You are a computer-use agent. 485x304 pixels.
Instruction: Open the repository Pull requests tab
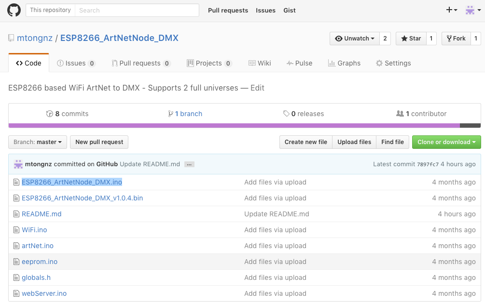pyautogui.click(x=141, y=63)
